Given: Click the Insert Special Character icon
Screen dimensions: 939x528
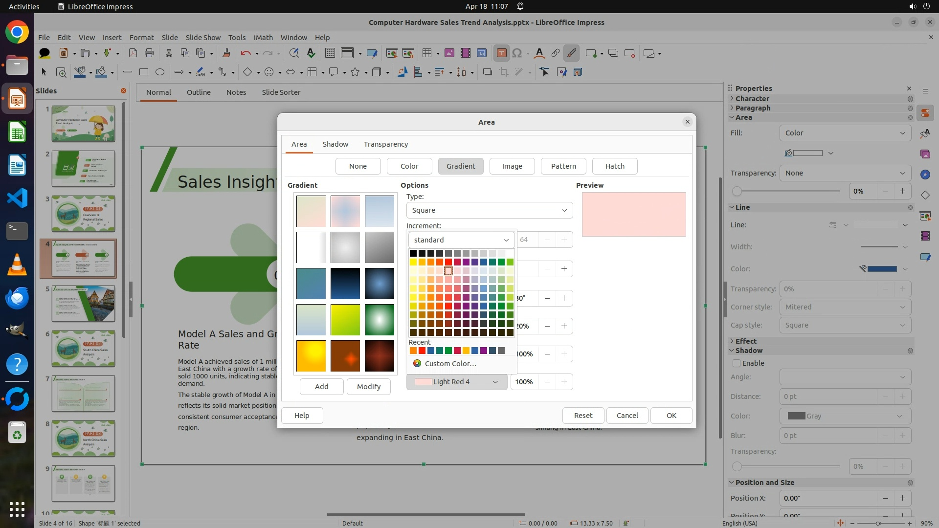Looking at the screenshot, I should point(517,53).
